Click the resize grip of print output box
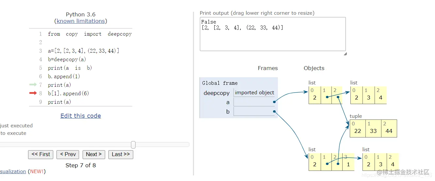 point(345,54)
